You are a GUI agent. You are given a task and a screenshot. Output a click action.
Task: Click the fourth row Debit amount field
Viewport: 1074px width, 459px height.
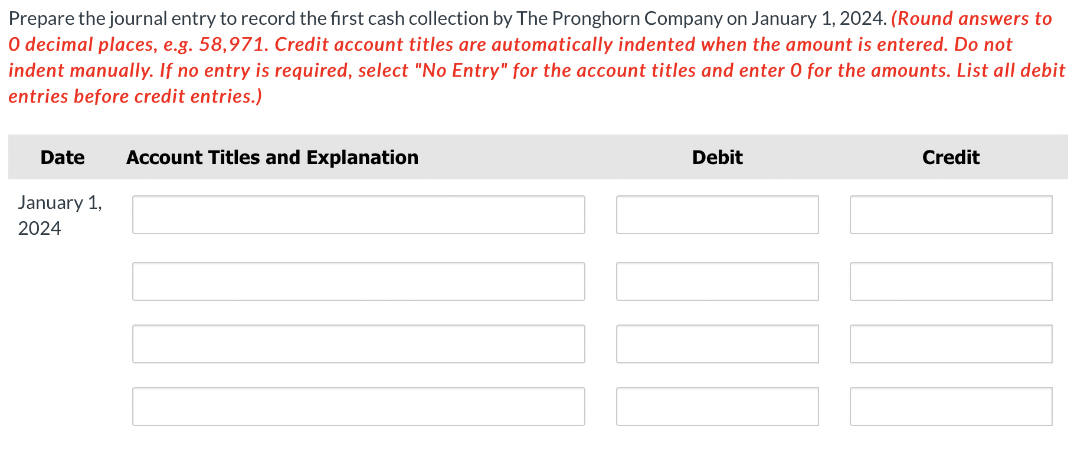pos(717,406)
